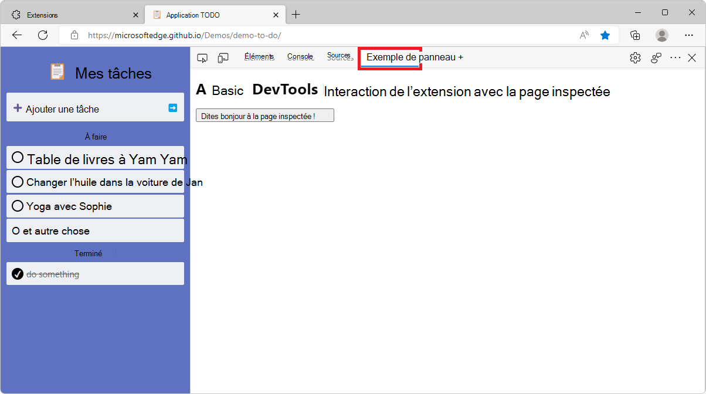Open the 'Exemple de panneau' tab
The height and width of the screenshot is (394, 706).
pyautogui.click(x=389, y=57)
